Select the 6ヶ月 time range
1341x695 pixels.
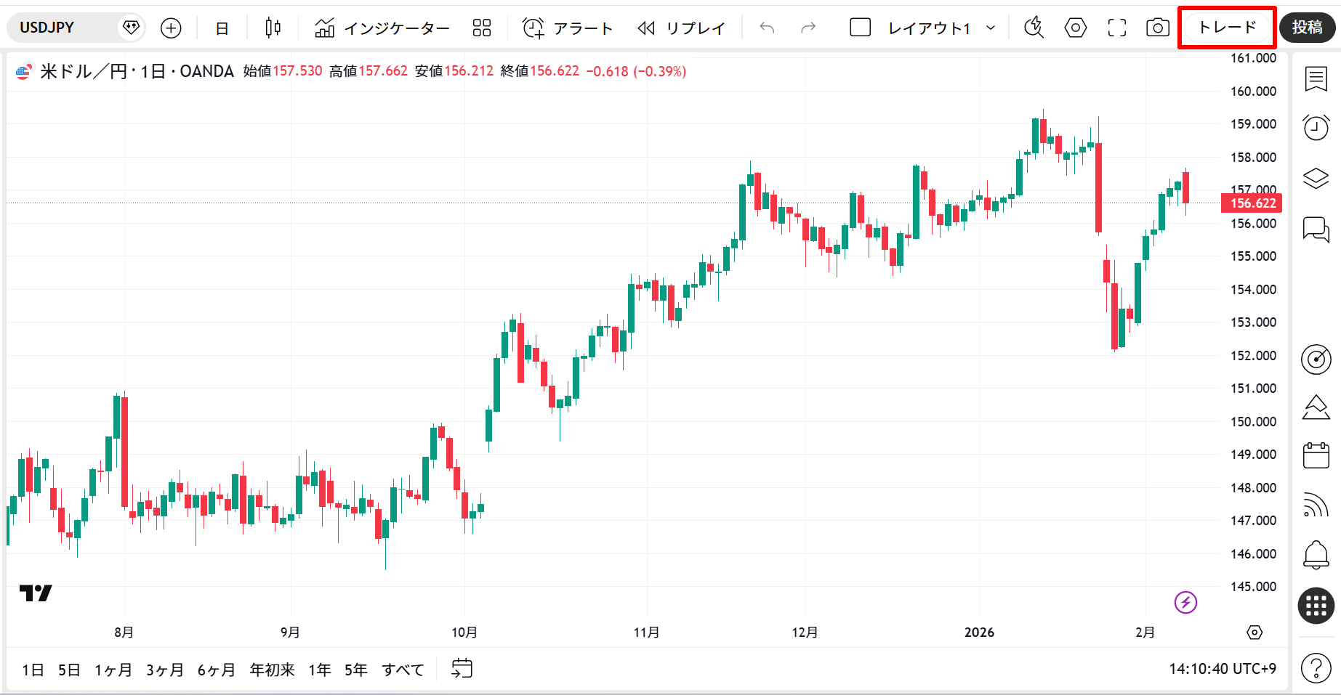coord(216,670)
